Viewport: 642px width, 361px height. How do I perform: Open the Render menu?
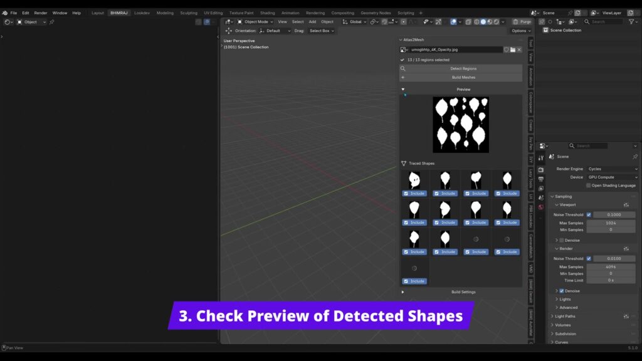[x=41, y=13]
